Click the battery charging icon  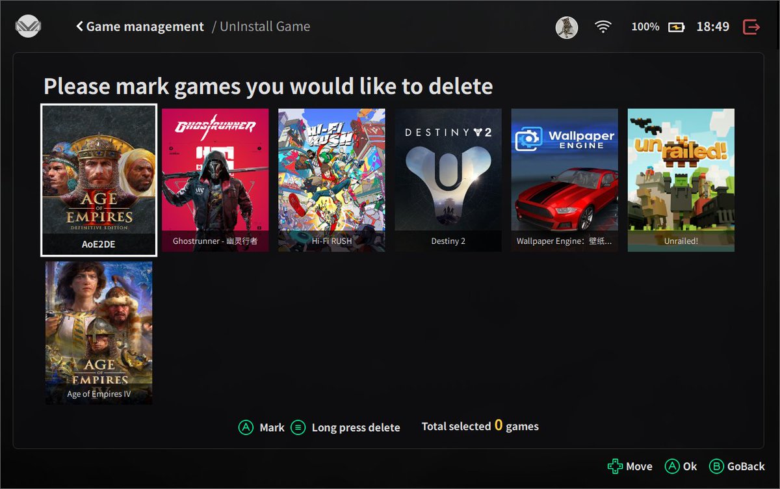tap(677, 27)
